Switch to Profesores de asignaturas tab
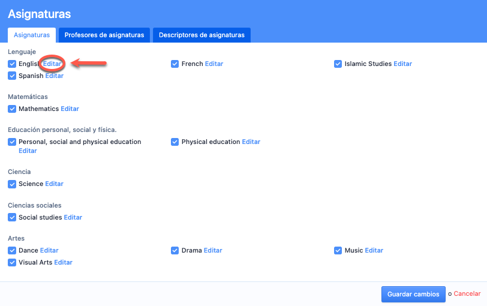Screen dimensions: 487x306 point(104,35)
